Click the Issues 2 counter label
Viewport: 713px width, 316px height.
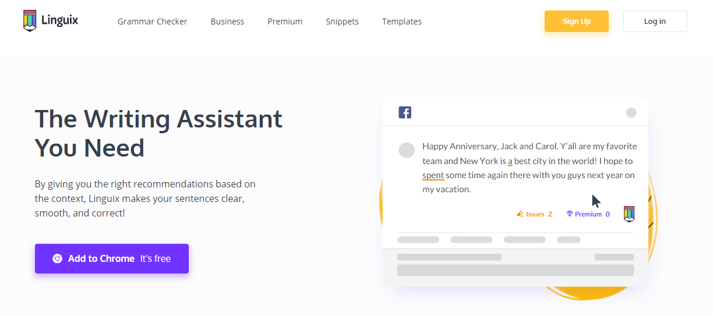[x=539, y=214]
